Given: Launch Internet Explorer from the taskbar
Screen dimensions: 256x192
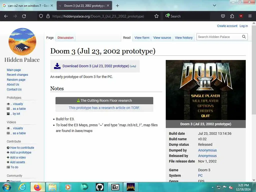Looking at the screenshot, I should click(x=22, y=187).
